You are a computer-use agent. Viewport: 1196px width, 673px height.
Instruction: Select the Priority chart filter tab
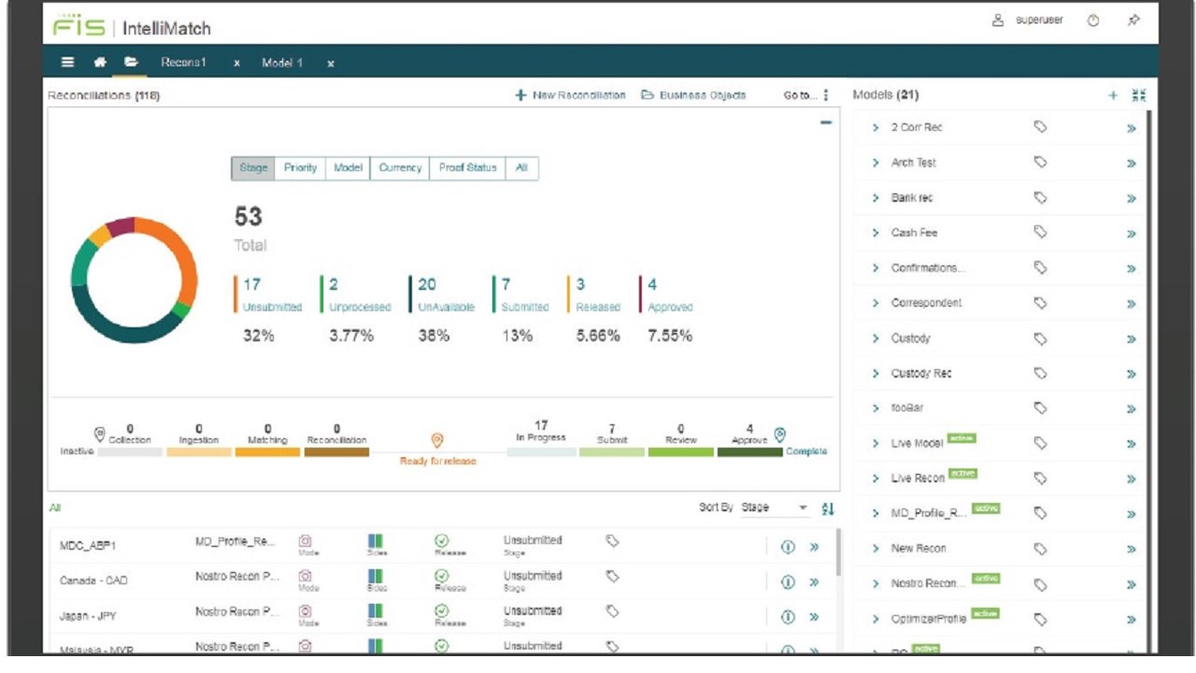(x=300, y=168)
